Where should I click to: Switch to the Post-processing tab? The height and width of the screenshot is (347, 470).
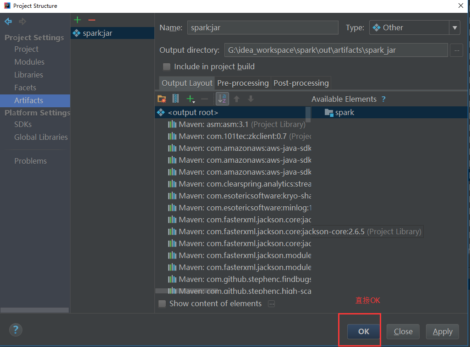pyautogui.click(x=301, y=83)
